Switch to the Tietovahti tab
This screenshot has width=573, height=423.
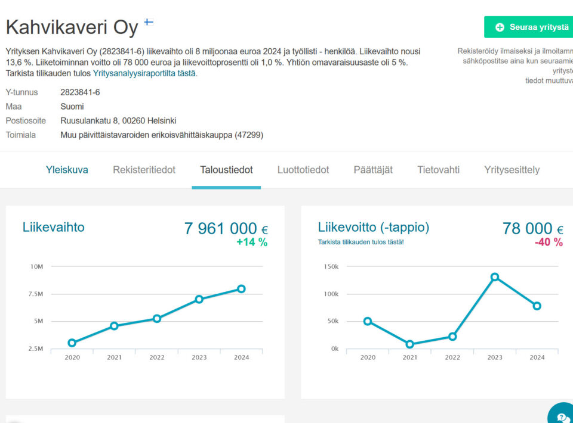coord(439,170)
